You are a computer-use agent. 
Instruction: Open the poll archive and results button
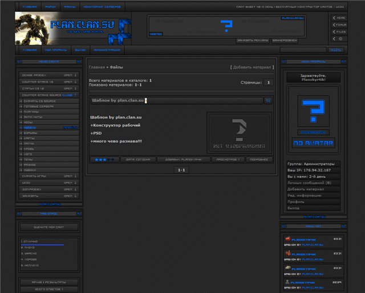point(49,282)
